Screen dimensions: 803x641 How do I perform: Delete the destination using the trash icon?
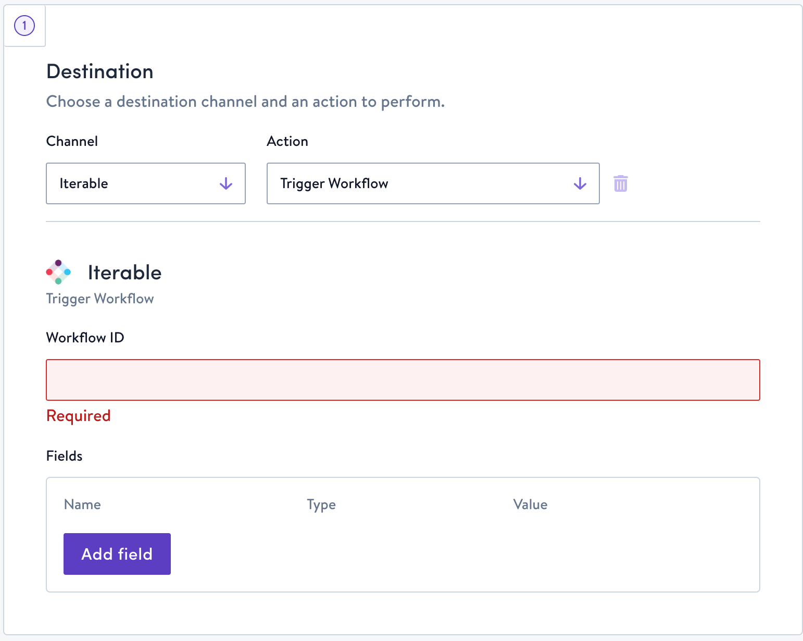coord(620,183)
